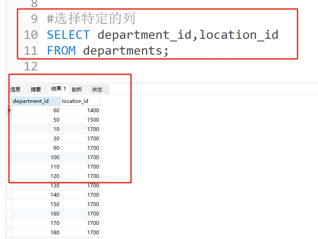The image size is (318, 239).
Task: Place cursor on the SELECT keyword
Action: (68, 35)
